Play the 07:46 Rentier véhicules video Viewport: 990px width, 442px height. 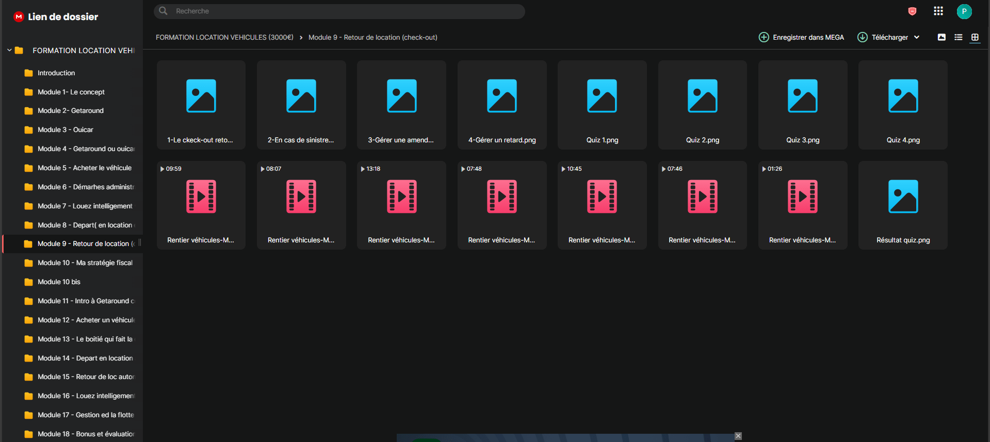[703, 205]
